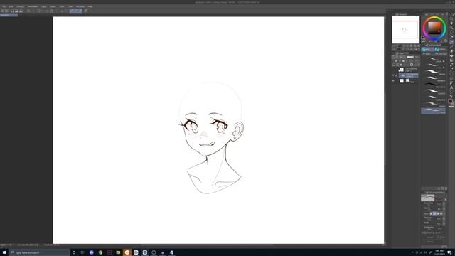Toggle visibility eye of selected layer

pyautogui.click(x=393, y=75)
